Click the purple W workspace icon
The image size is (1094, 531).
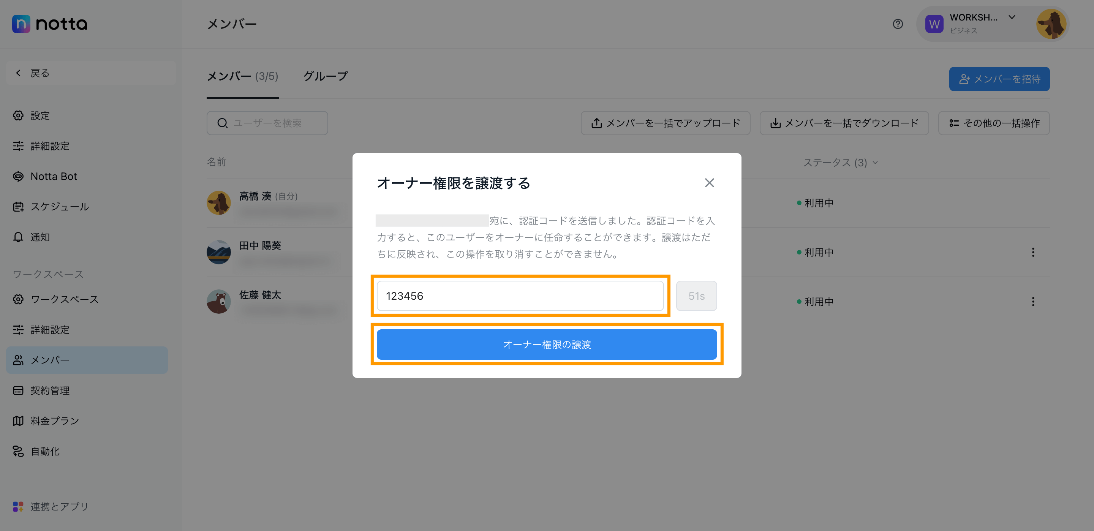tap(934, 24)
